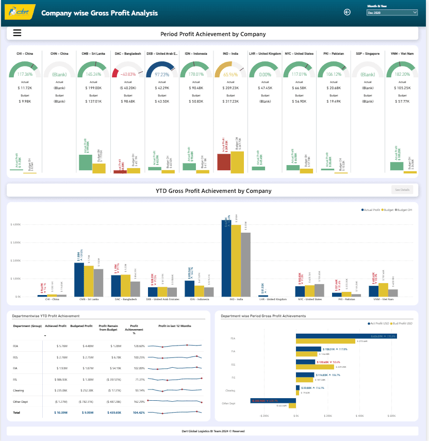Viewport: 429px width, 441px height.
Task: Click the gray NYC - United States Budget OH bar
Action: coord(319,290)
